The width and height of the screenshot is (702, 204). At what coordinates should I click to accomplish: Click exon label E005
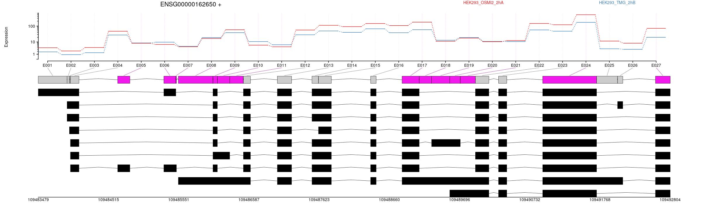141,65
